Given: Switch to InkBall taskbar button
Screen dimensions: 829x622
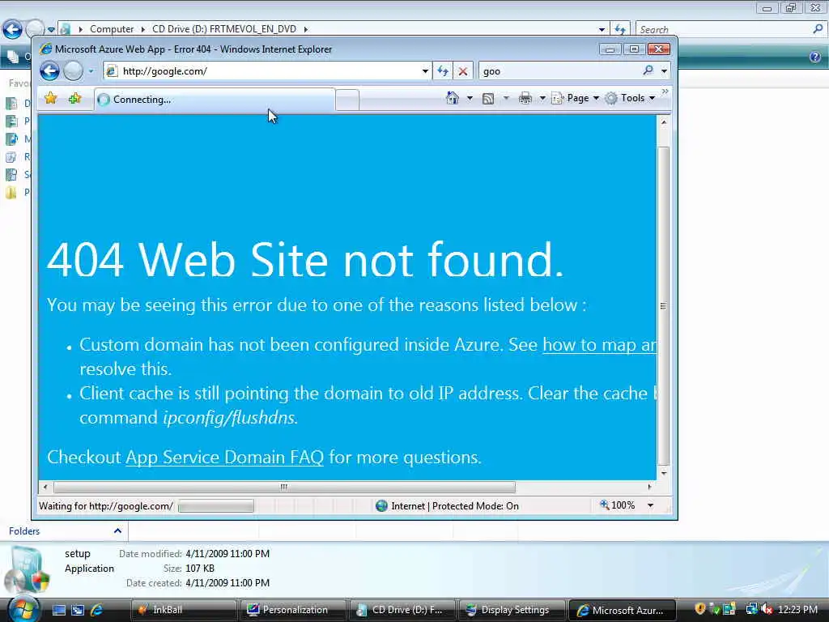Looking at the screenshot, I should coord(184,611).
